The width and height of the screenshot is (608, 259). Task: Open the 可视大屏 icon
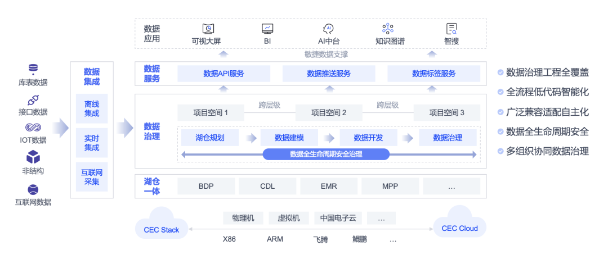[208, 29]
